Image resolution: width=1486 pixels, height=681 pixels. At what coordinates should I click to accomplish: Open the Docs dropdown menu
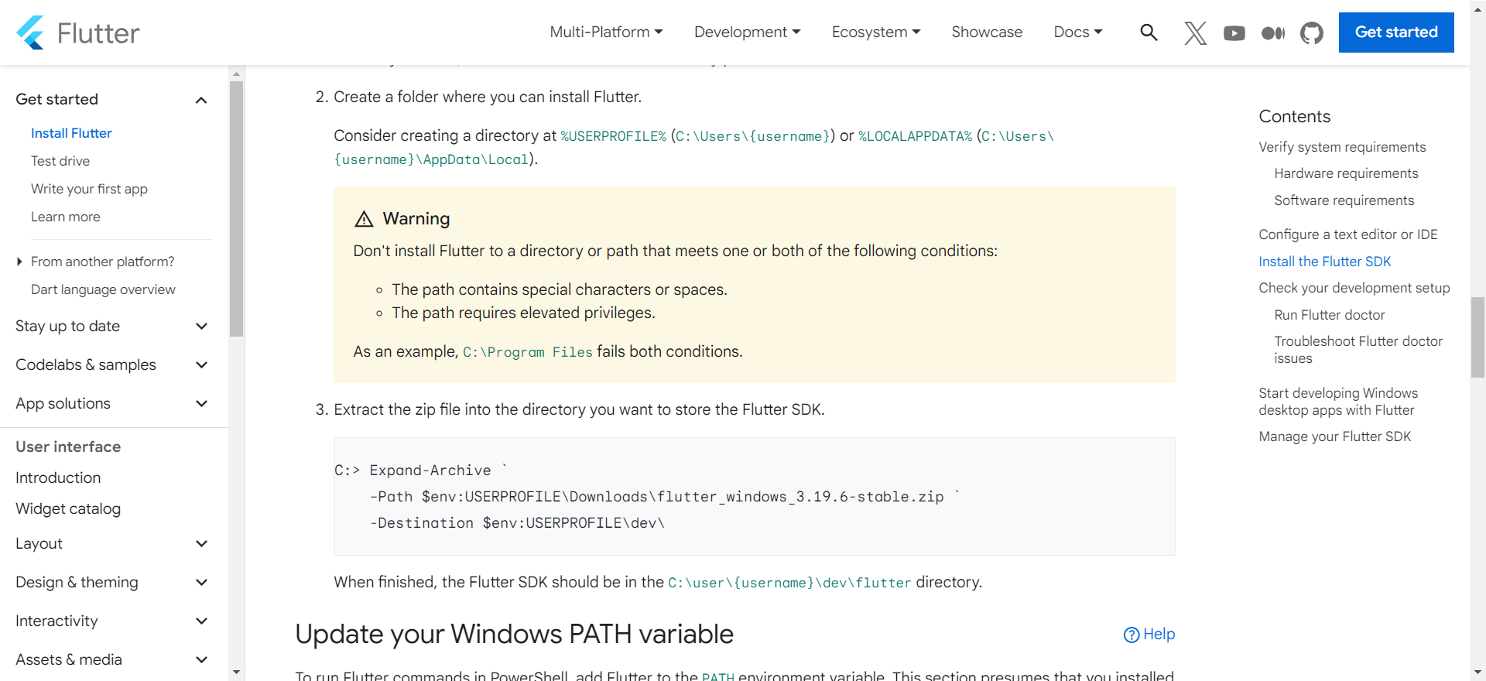[1077, 33]
